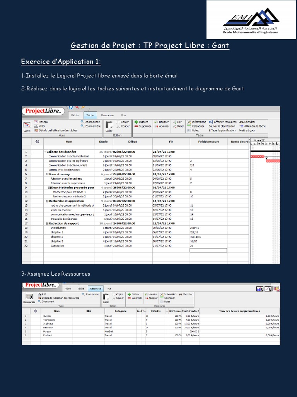Click the Délier tasks icon
The image size is (297, 397).
pos(175,126)
